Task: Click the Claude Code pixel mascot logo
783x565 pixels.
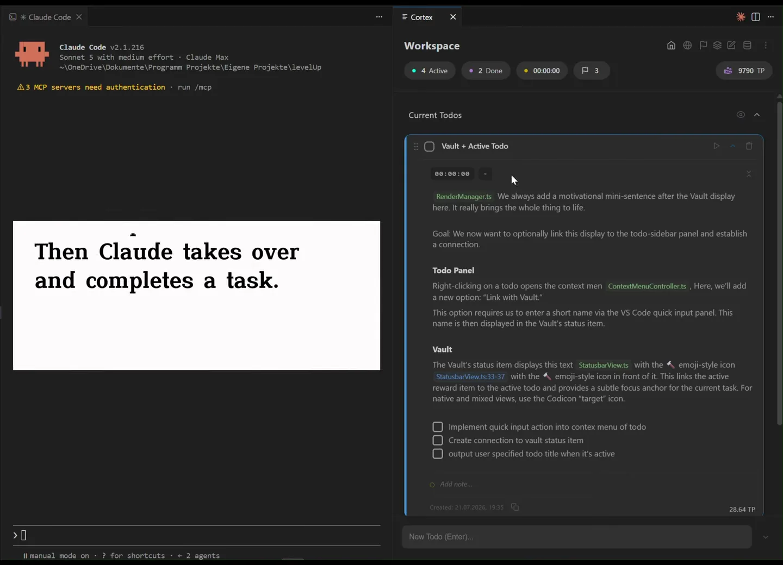Action: pos(32,54)
